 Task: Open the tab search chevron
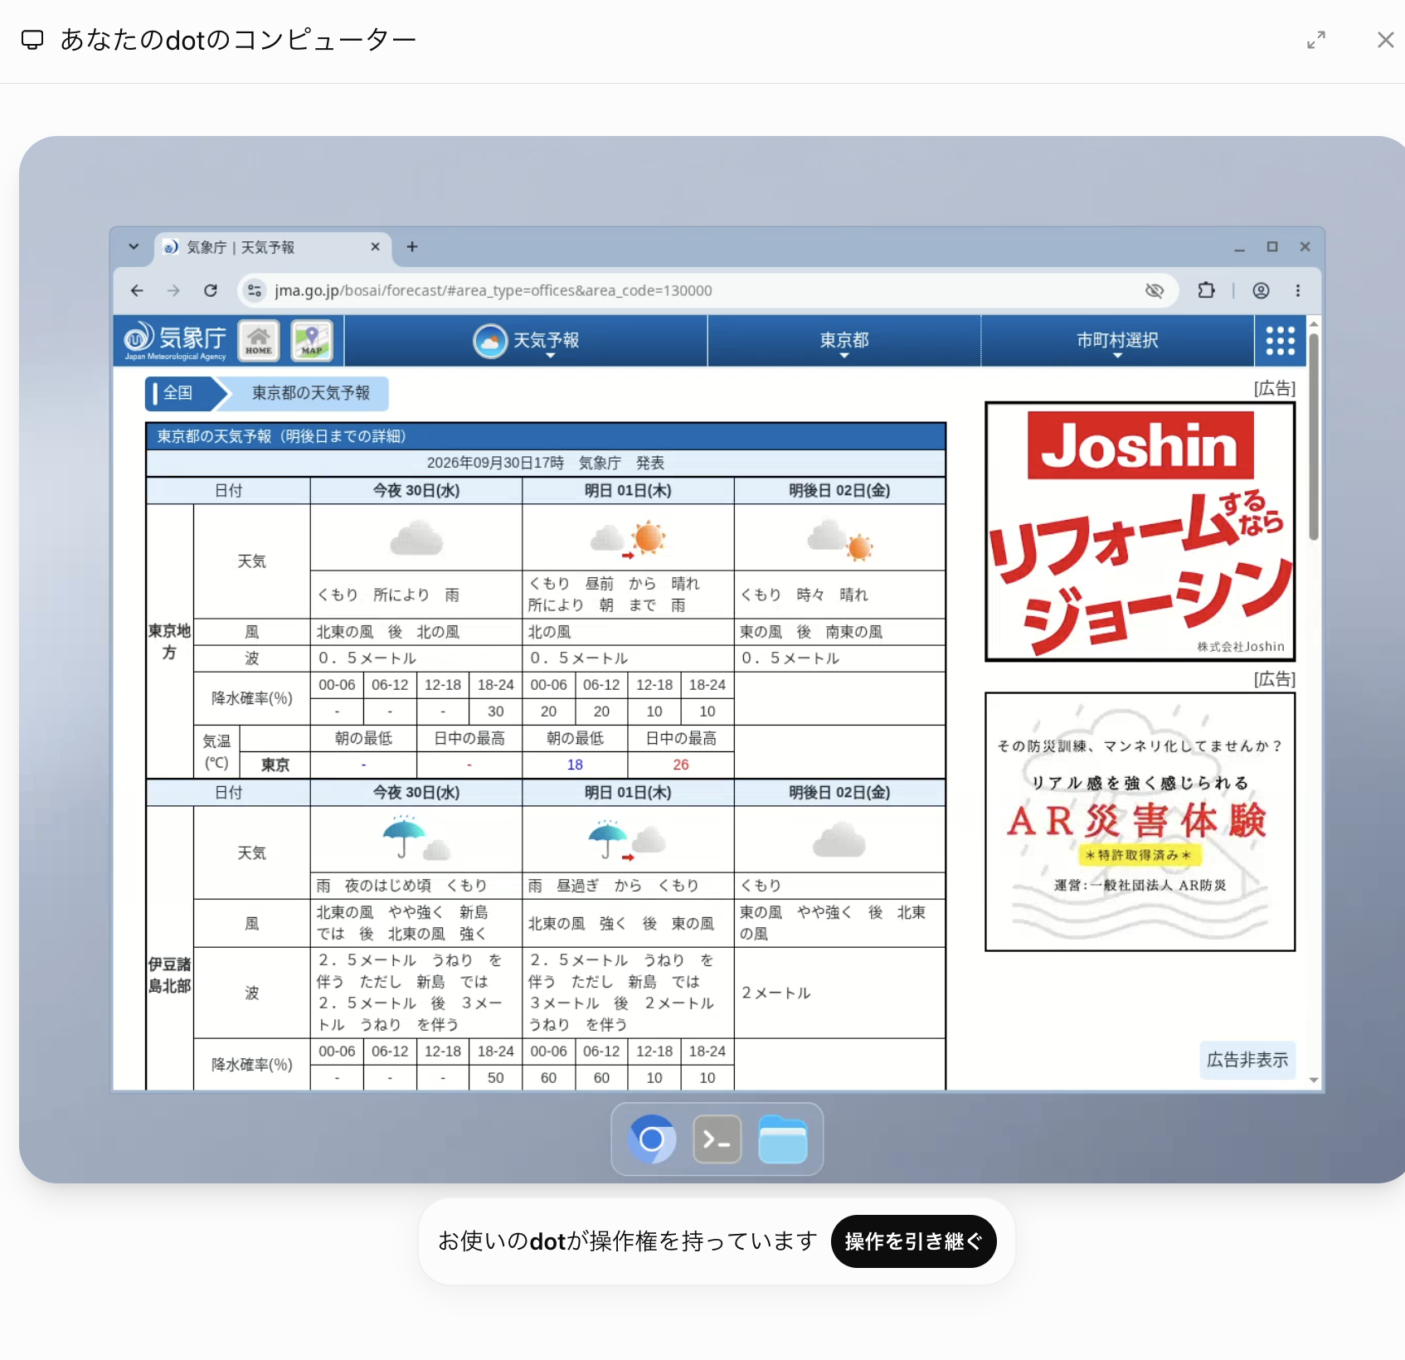tap(134, 246)
